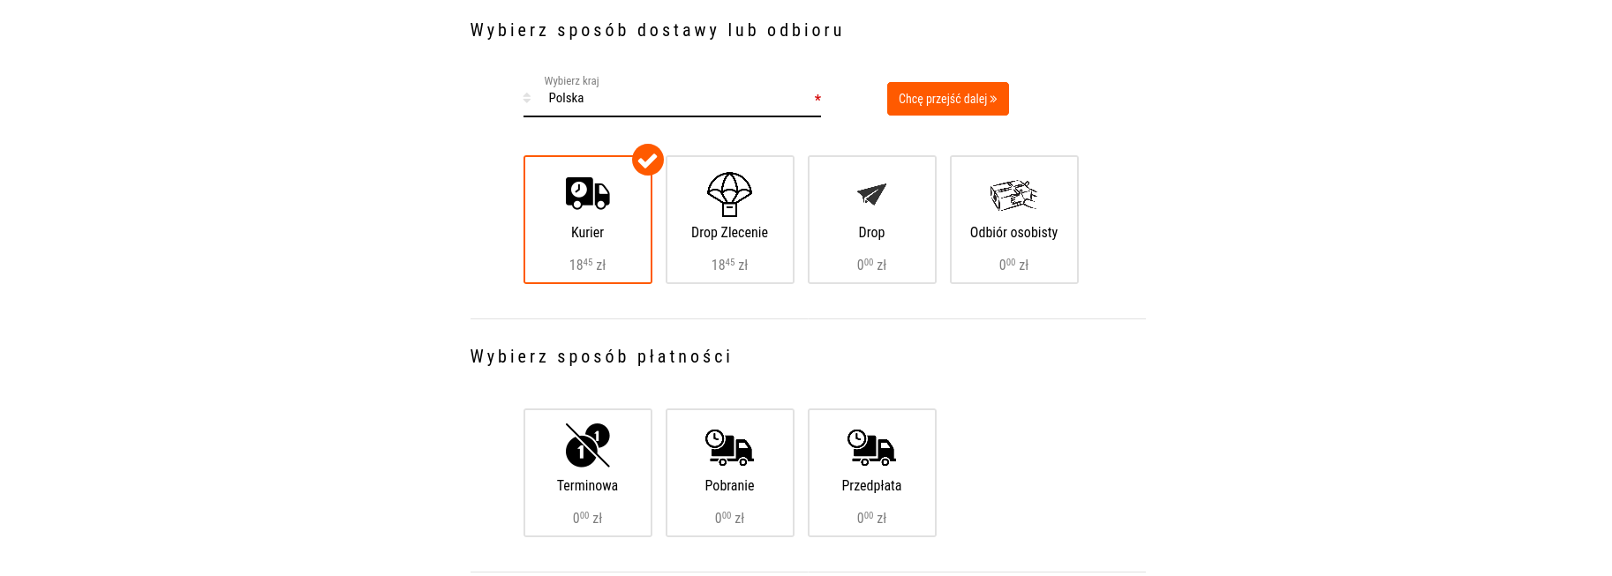Click the Kurier price 18,45 zł
1612x576 pixels.
click(587, 265)
